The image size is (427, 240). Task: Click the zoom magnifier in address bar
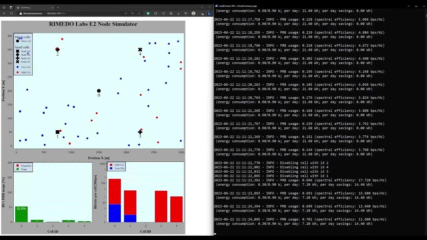(x=132, y=13)
